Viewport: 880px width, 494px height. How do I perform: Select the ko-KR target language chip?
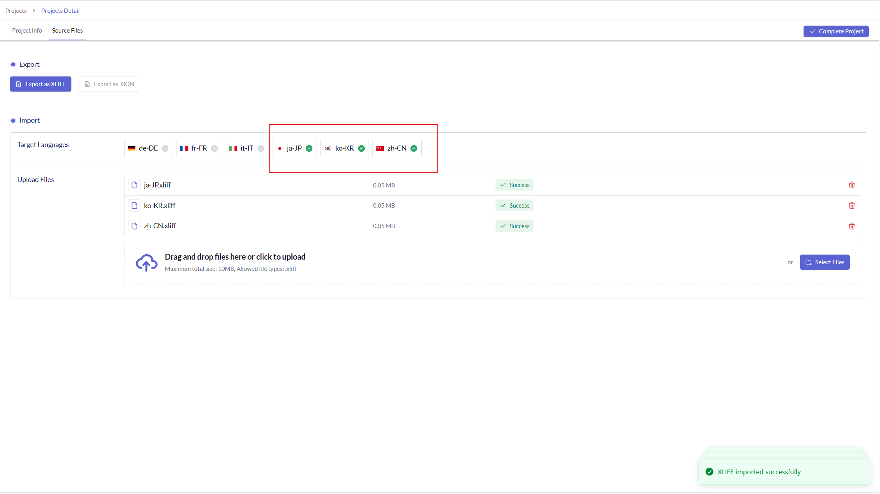344,149
